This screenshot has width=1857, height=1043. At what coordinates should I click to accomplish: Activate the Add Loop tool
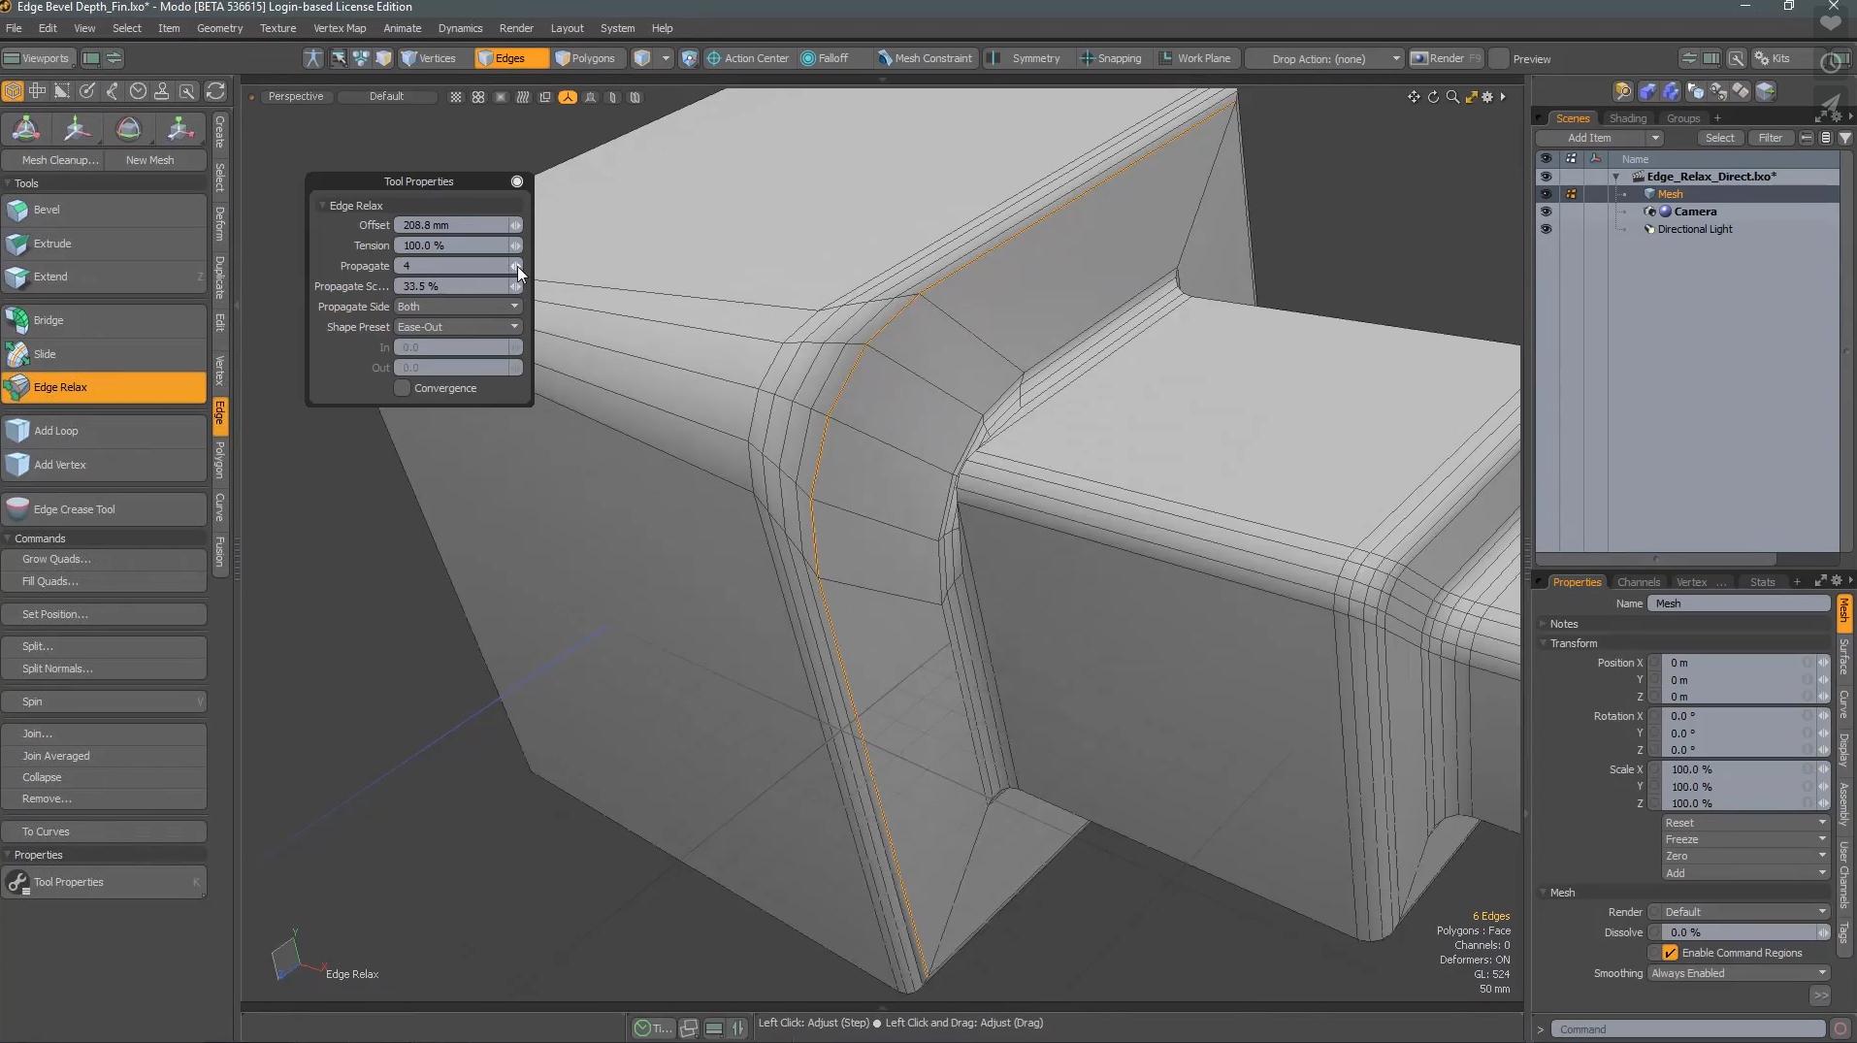pos(55,431)
